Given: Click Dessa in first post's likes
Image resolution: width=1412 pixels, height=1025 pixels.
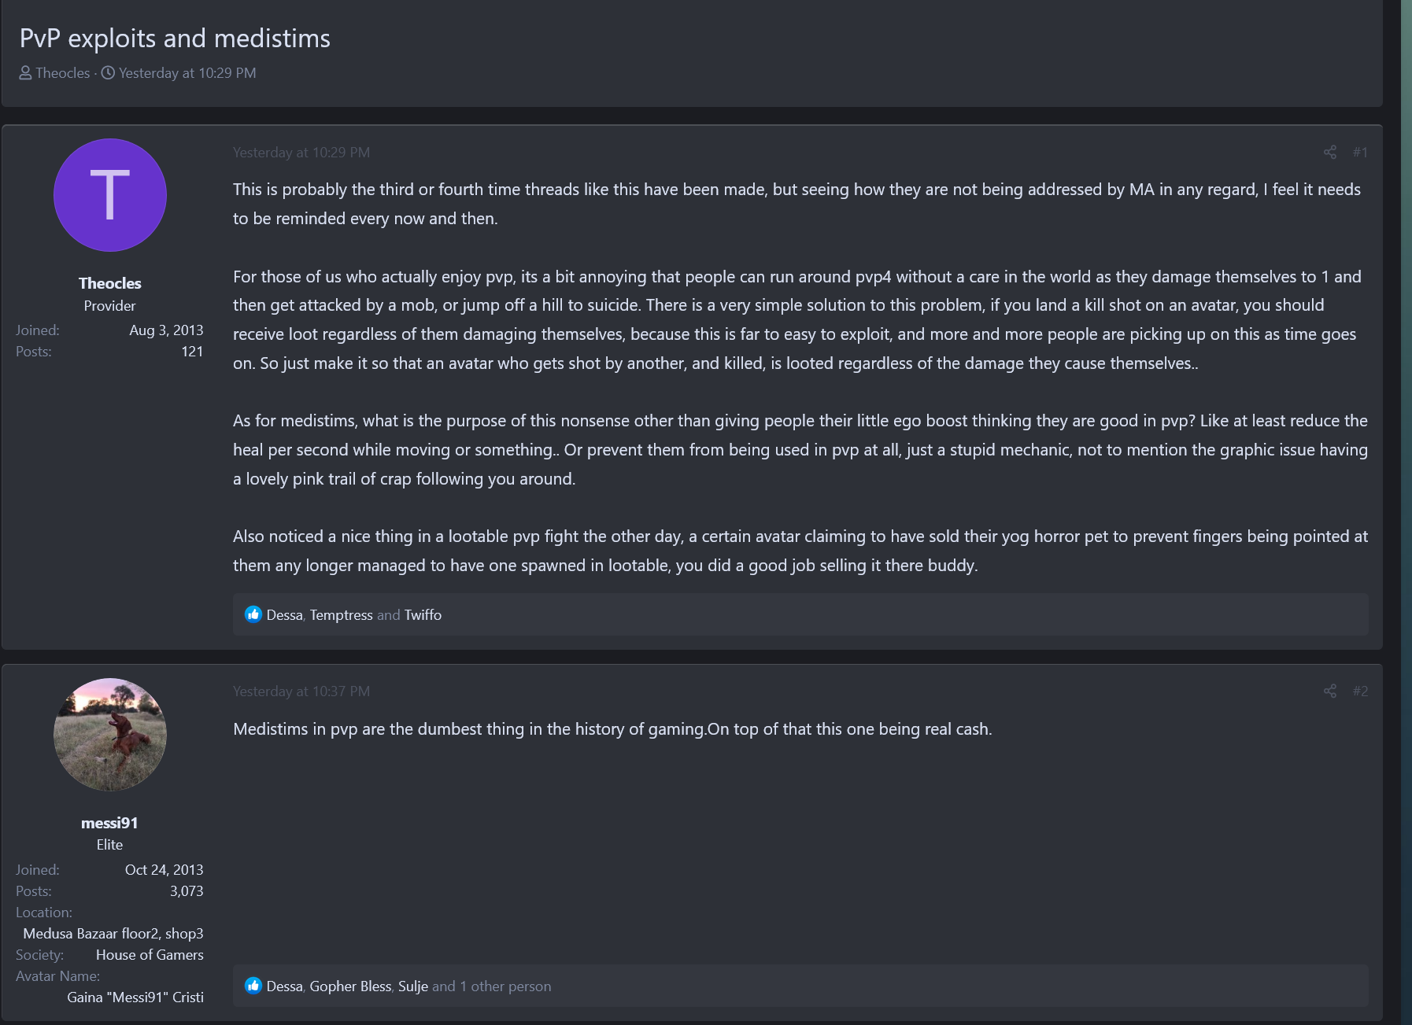Looking at the screenshot, I should [284, 615].
